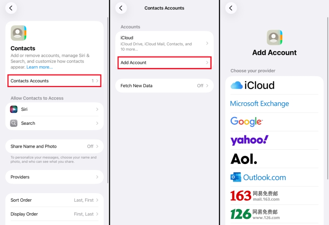Screen dimensions: 329x225
Task: Tap chevron on iCloud account row
Action: click(x=207, y=43)
